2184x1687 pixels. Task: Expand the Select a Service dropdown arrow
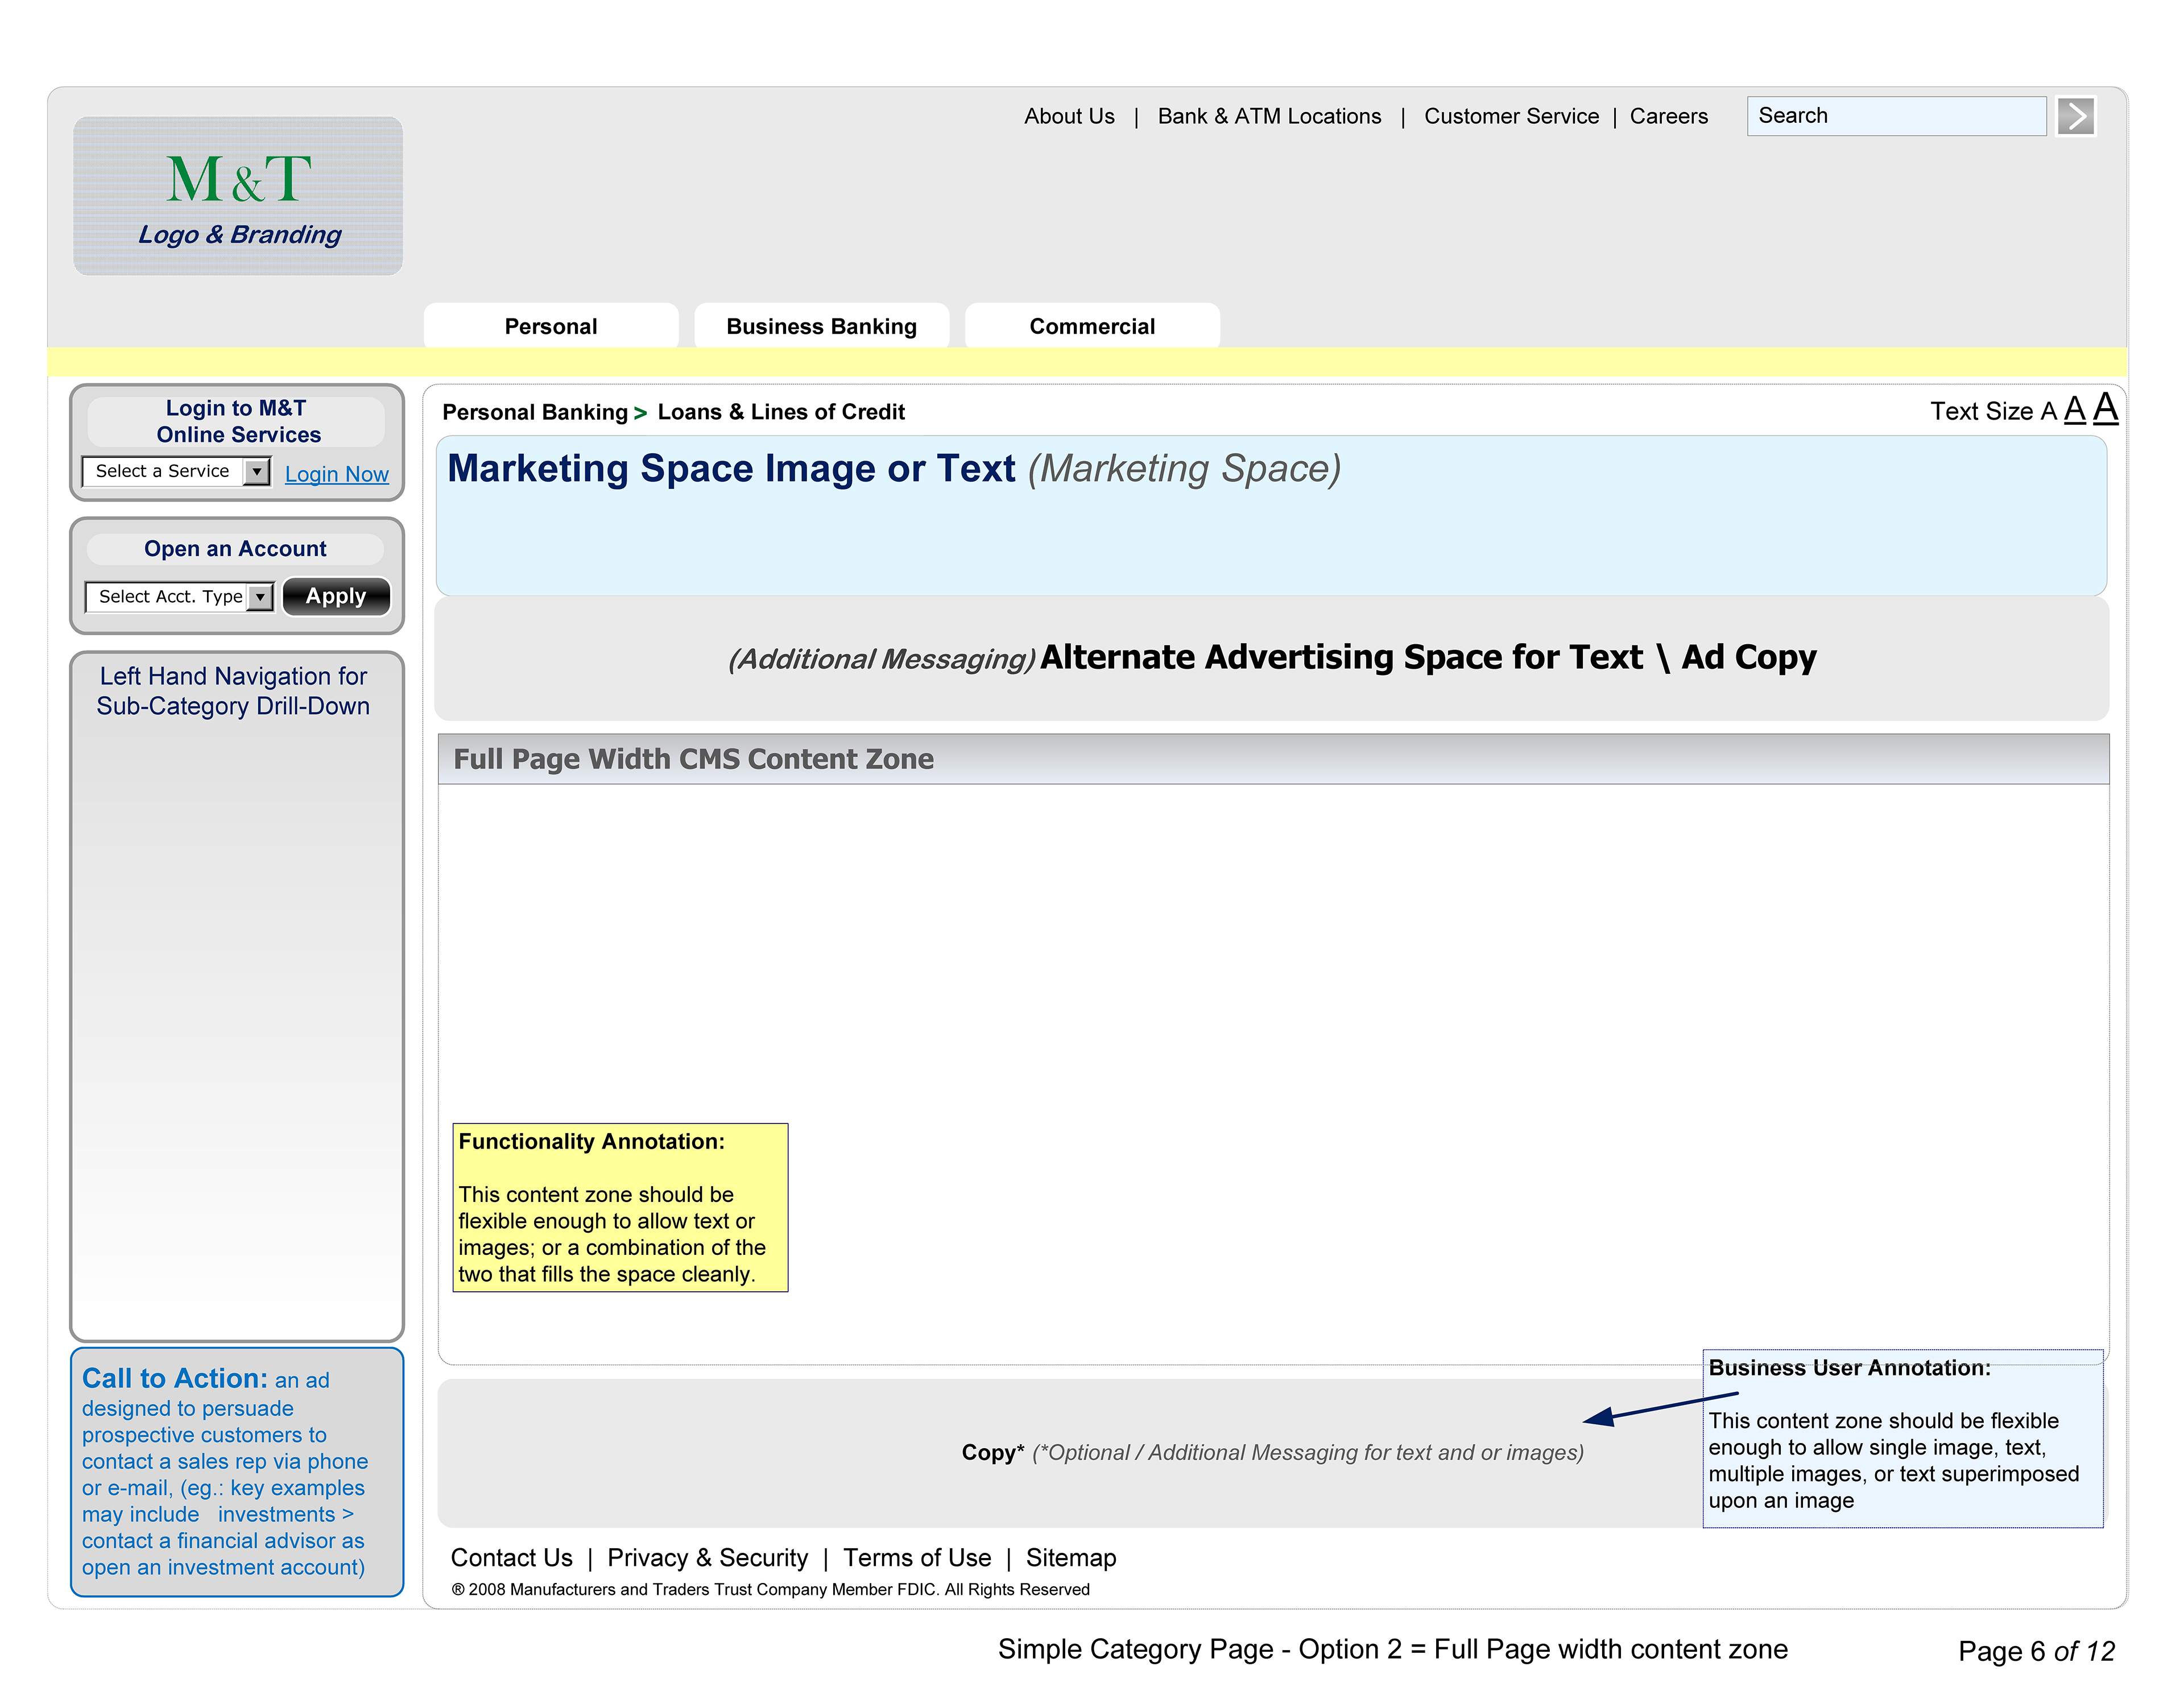pos(257,471)
